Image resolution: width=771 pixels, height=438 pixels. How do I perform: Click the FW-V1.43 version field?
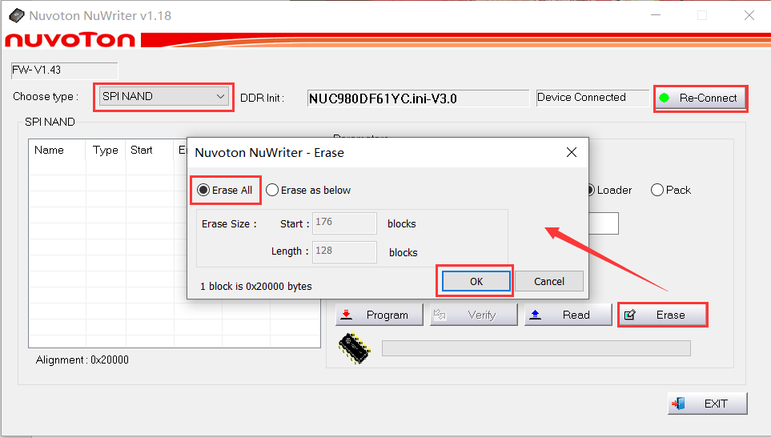[64, 70]
